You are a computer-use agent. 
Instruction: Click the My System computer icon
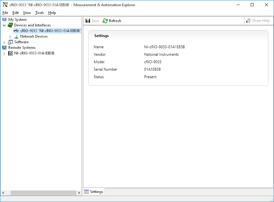4,20
